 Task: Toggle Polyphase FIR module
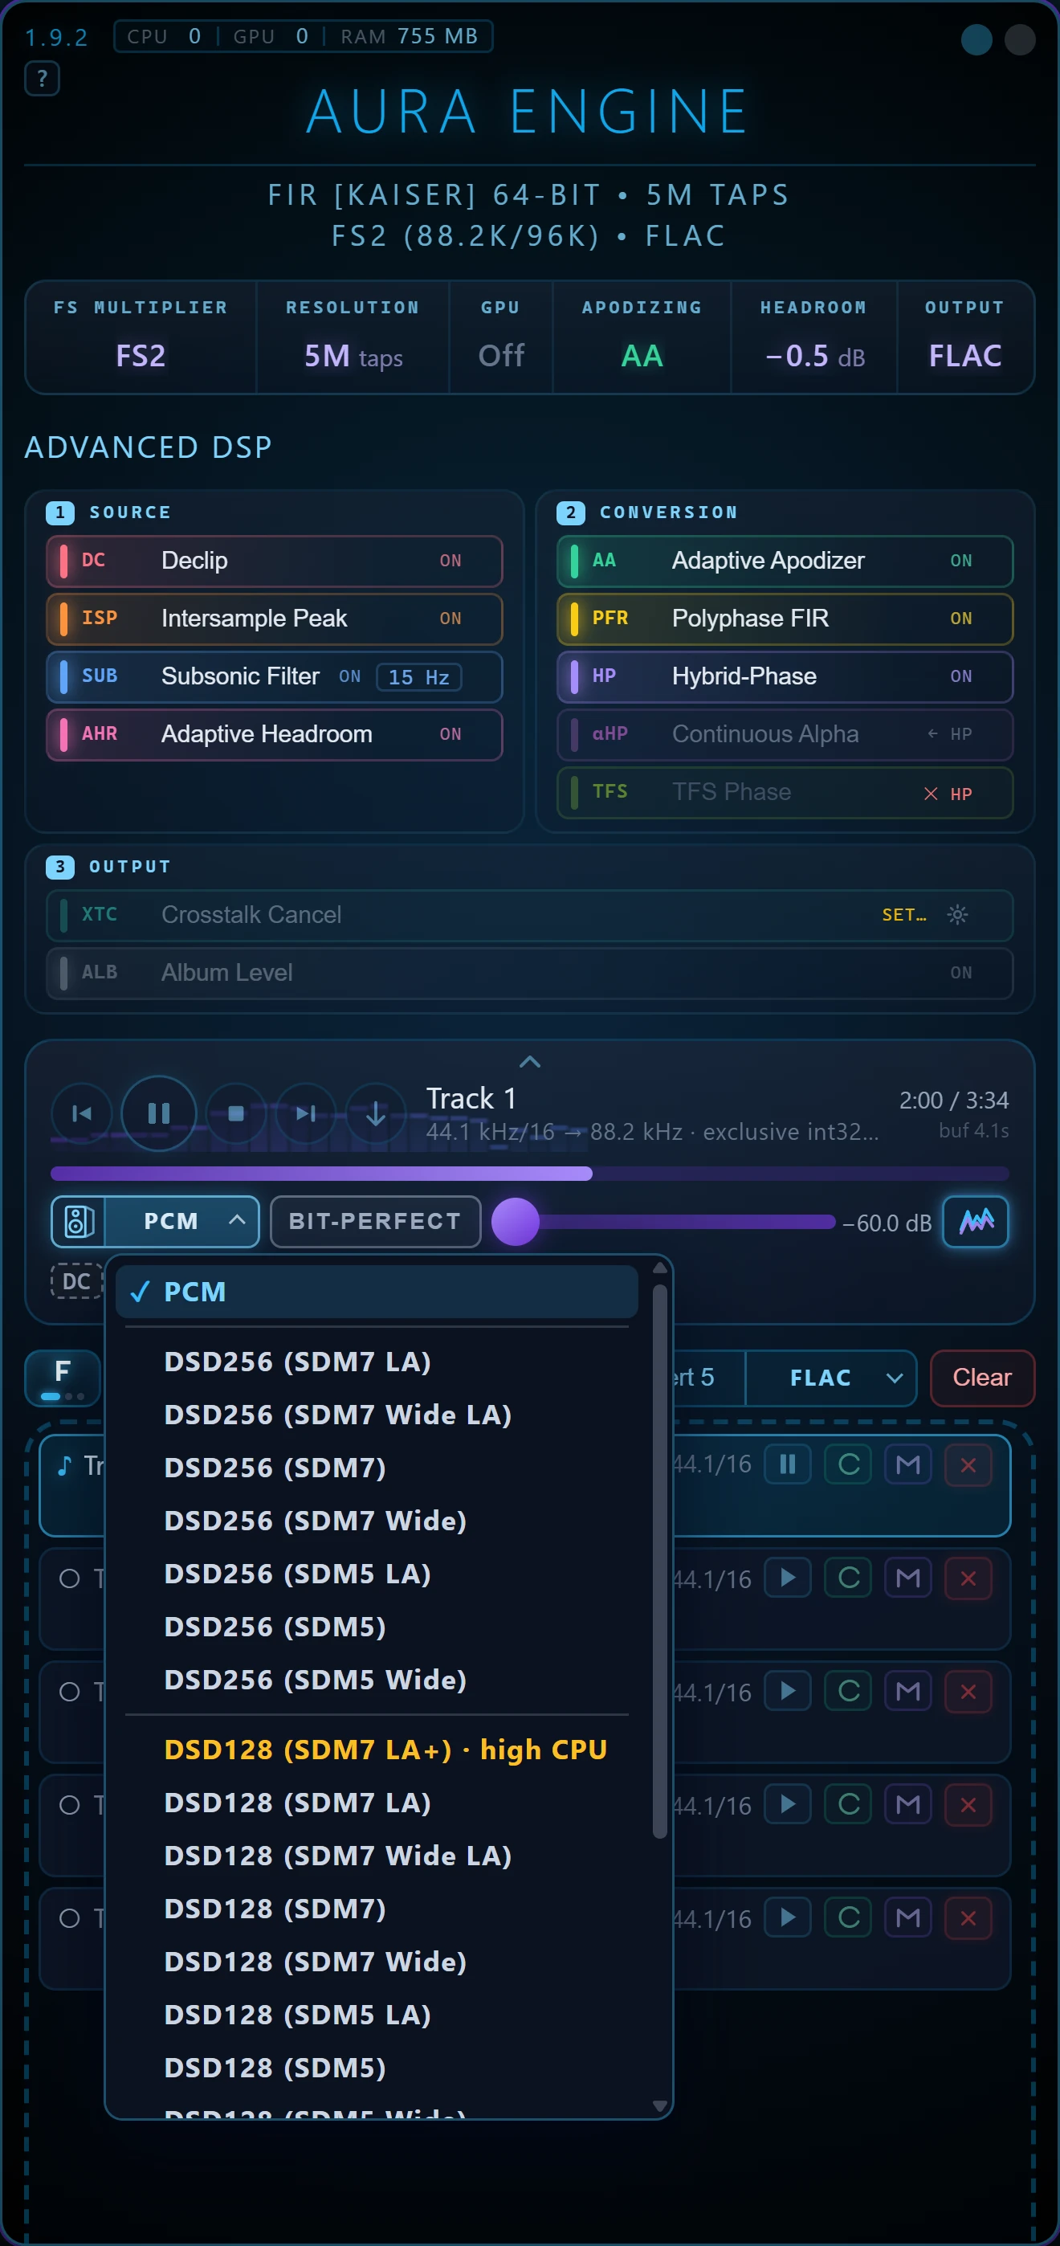[785, 619]
